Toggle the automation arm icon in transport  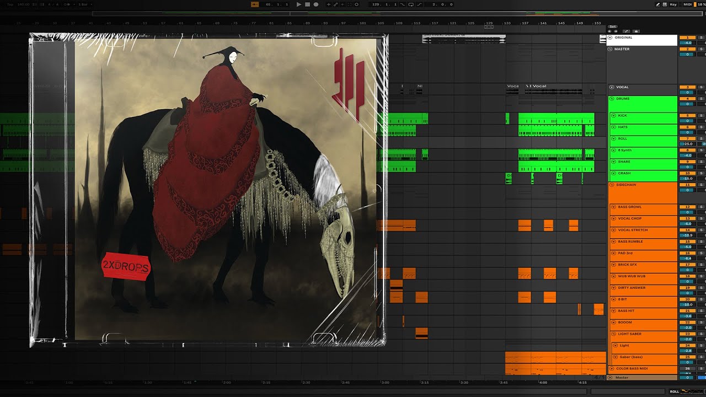coord(336,4)
